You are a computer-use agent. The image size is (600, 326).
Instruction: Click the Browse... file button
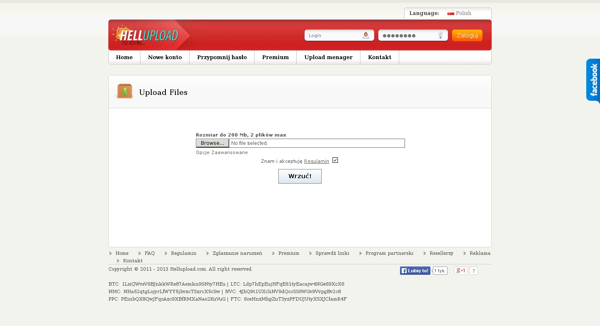coord(212,143)
